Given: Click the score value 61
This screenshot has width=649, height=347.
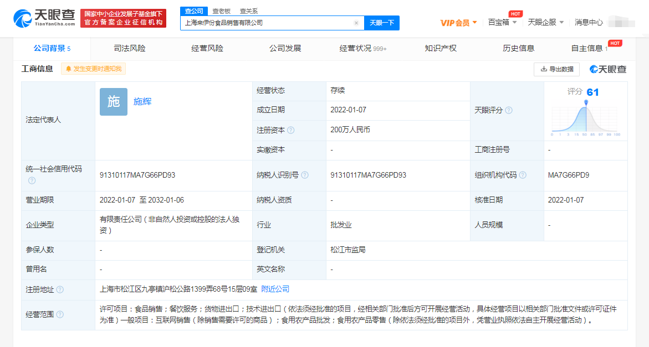Looking at the screenshot, I should 592,92.
